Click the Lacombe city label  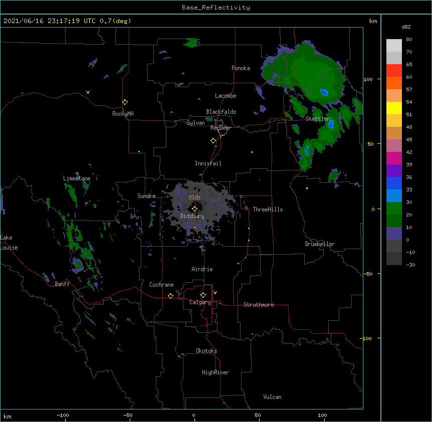point(226,96)
